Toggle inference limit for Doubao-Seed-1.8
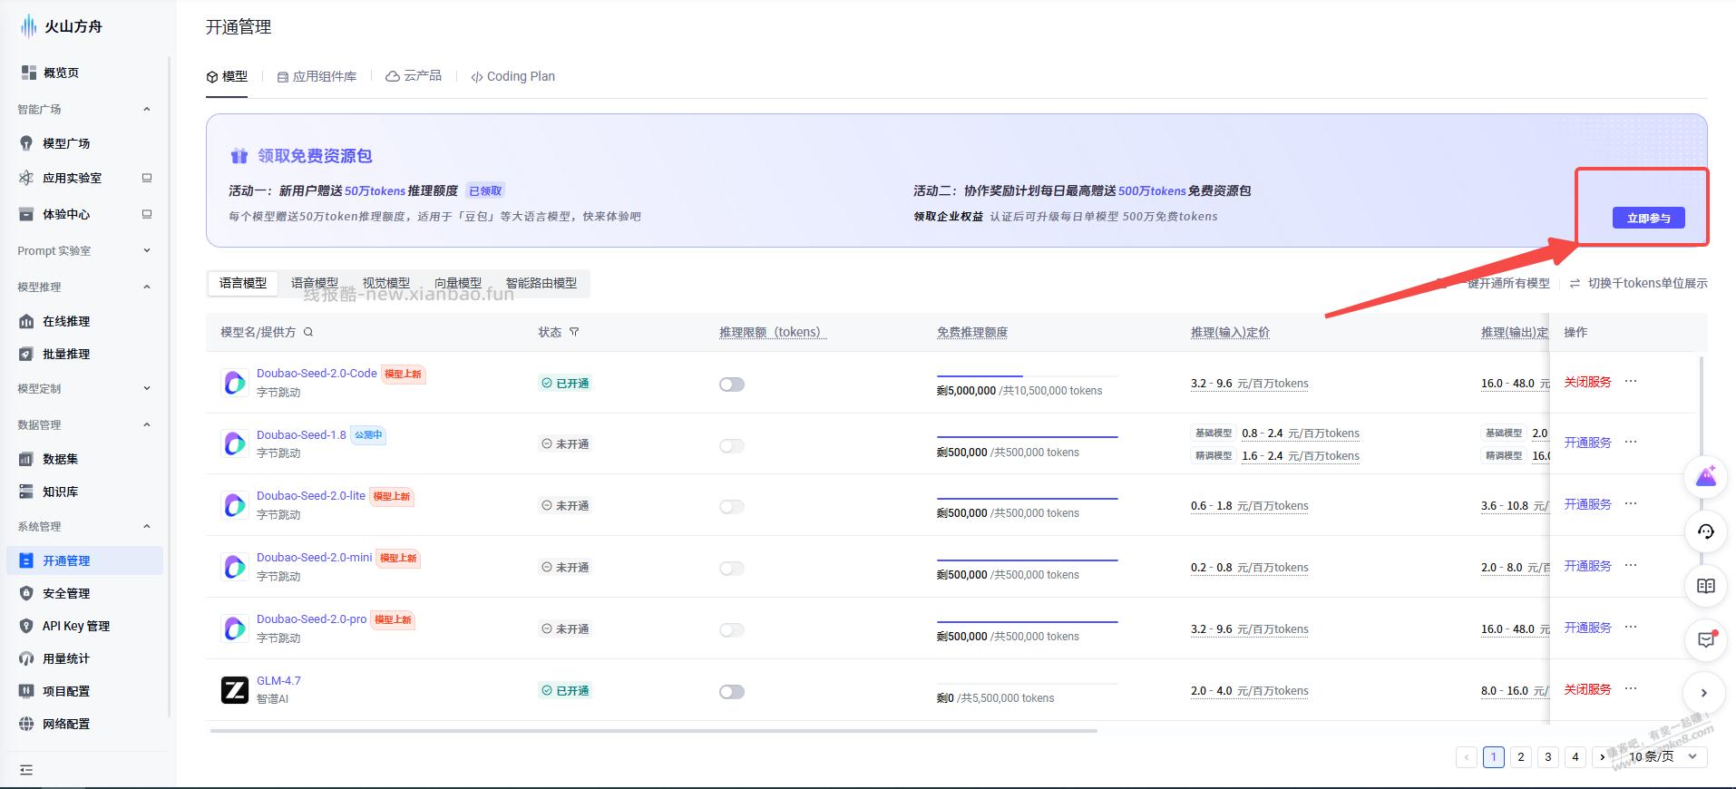 [732, 445]
